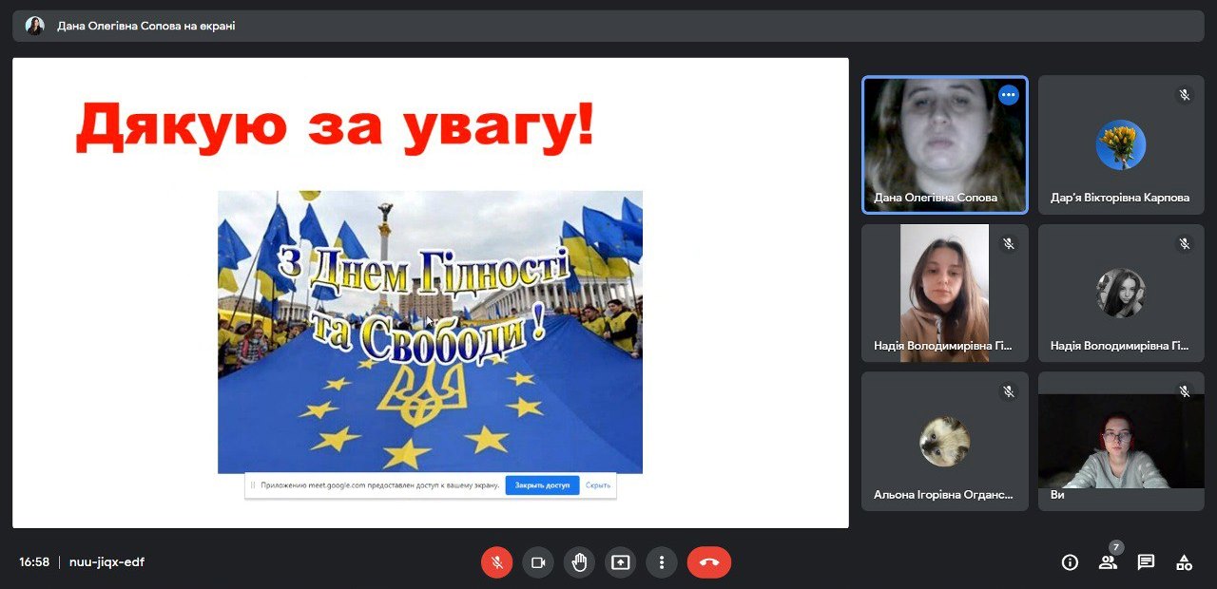This screenshot has height=589, width=1217.
Task: Click the Дякую за увагу! heading
Action: [x=336, y=126]
